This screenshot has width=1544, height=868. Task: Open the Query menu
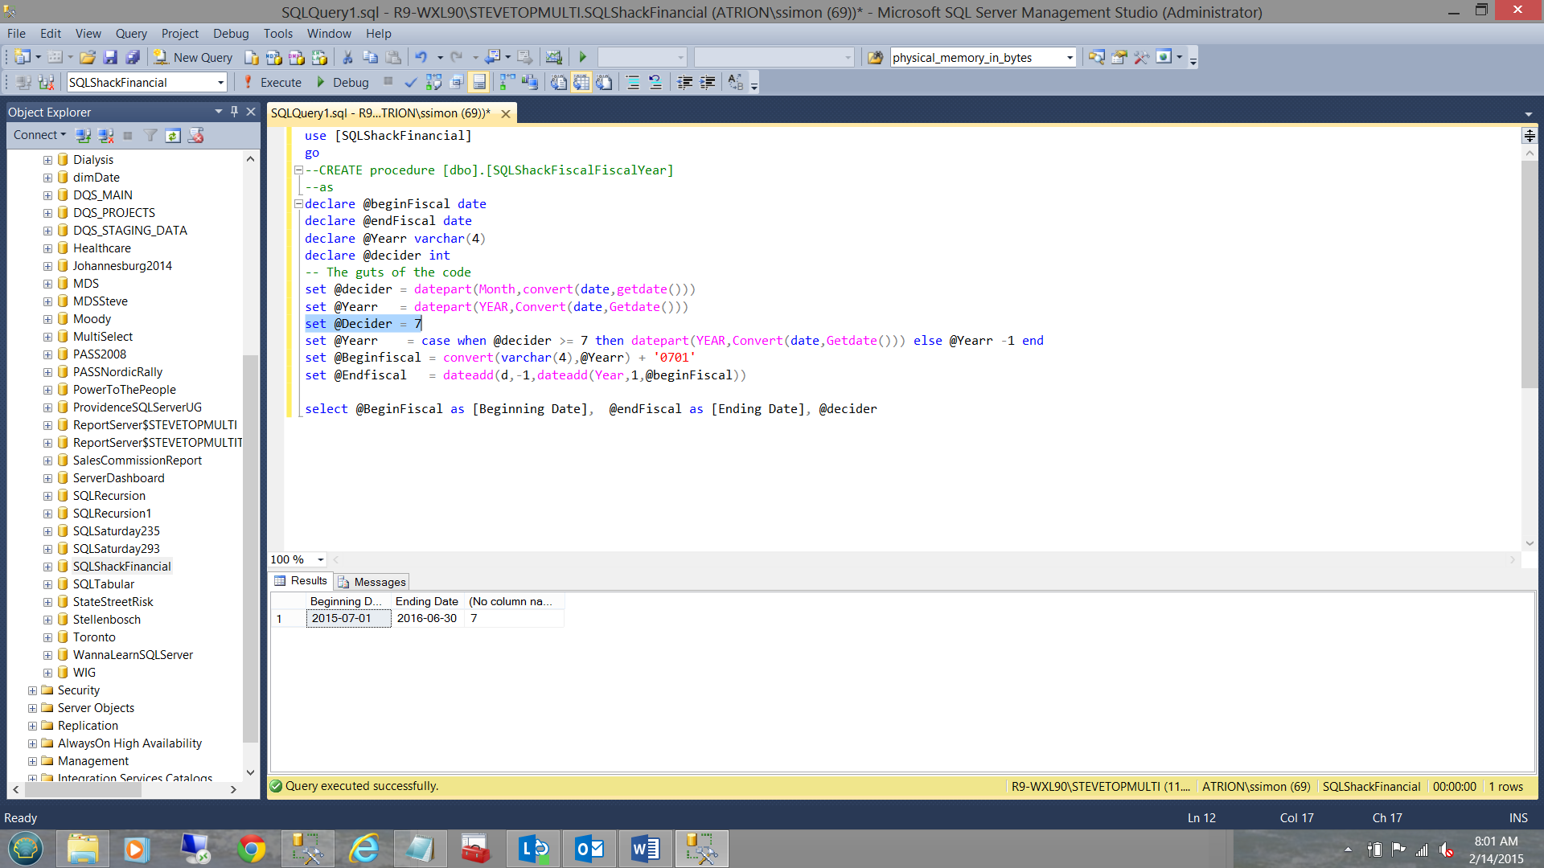[130, 33]
